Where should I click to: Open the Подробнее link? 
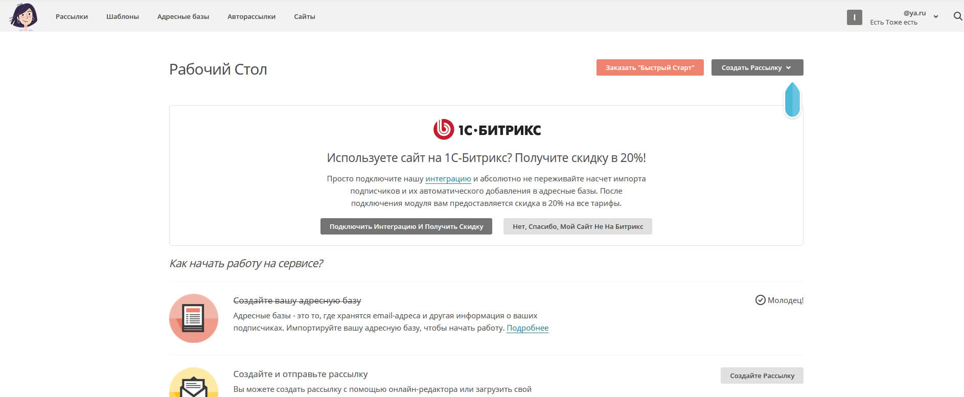pos(527,328)
